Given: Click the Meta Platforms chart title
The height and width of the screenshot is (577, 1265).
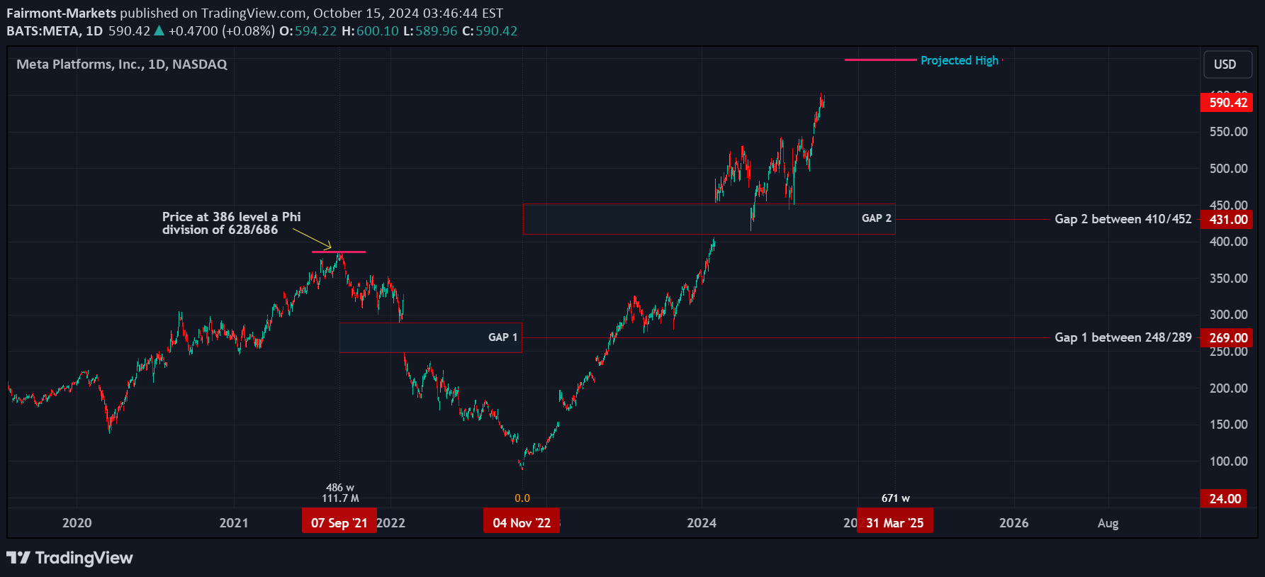Looking at the screenshot, I should point(122,65).
